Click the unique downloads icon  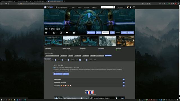(54, 33)
